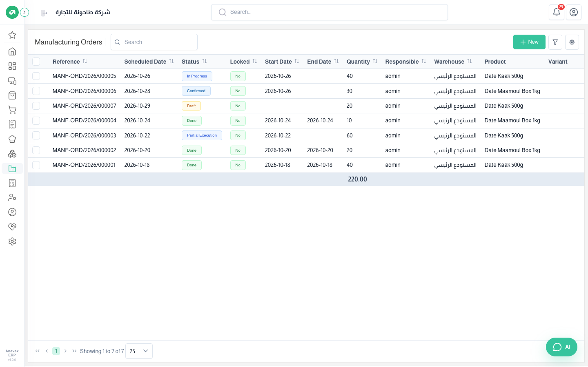Go to the home sidebar icon
588x367 pixels.
tap(12, 51)
